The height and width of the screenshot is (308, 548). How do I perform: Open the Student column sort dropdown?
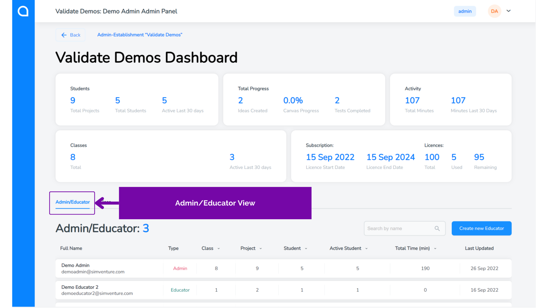click(306, 248)
